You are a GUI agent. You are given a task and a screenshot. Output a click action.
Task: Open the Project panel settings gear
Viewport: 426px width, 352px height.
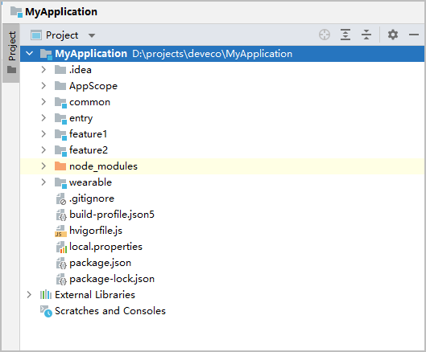pyautogui.click(x=393, y=35)
